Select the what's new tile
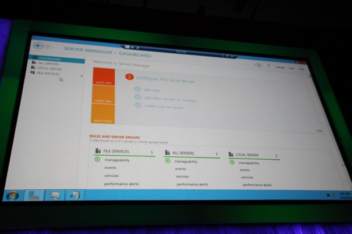Screen dimensions: 352x234 103,95
